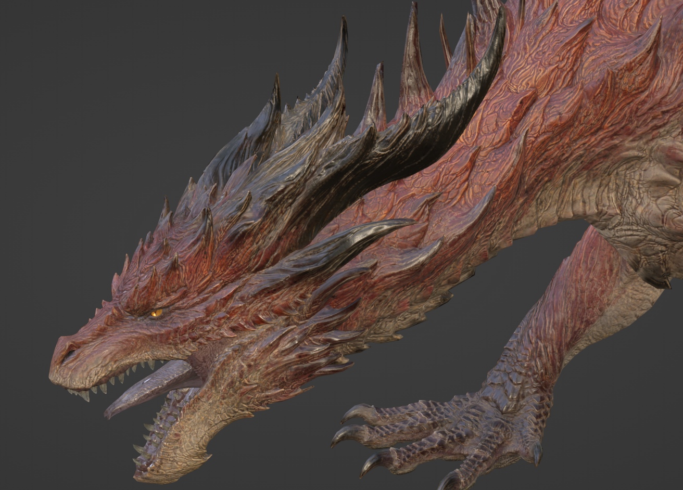Click the dragon's gray tongue
Image resolution: width=683 pixels, height=490 pixels.
(x=156, y=381)
